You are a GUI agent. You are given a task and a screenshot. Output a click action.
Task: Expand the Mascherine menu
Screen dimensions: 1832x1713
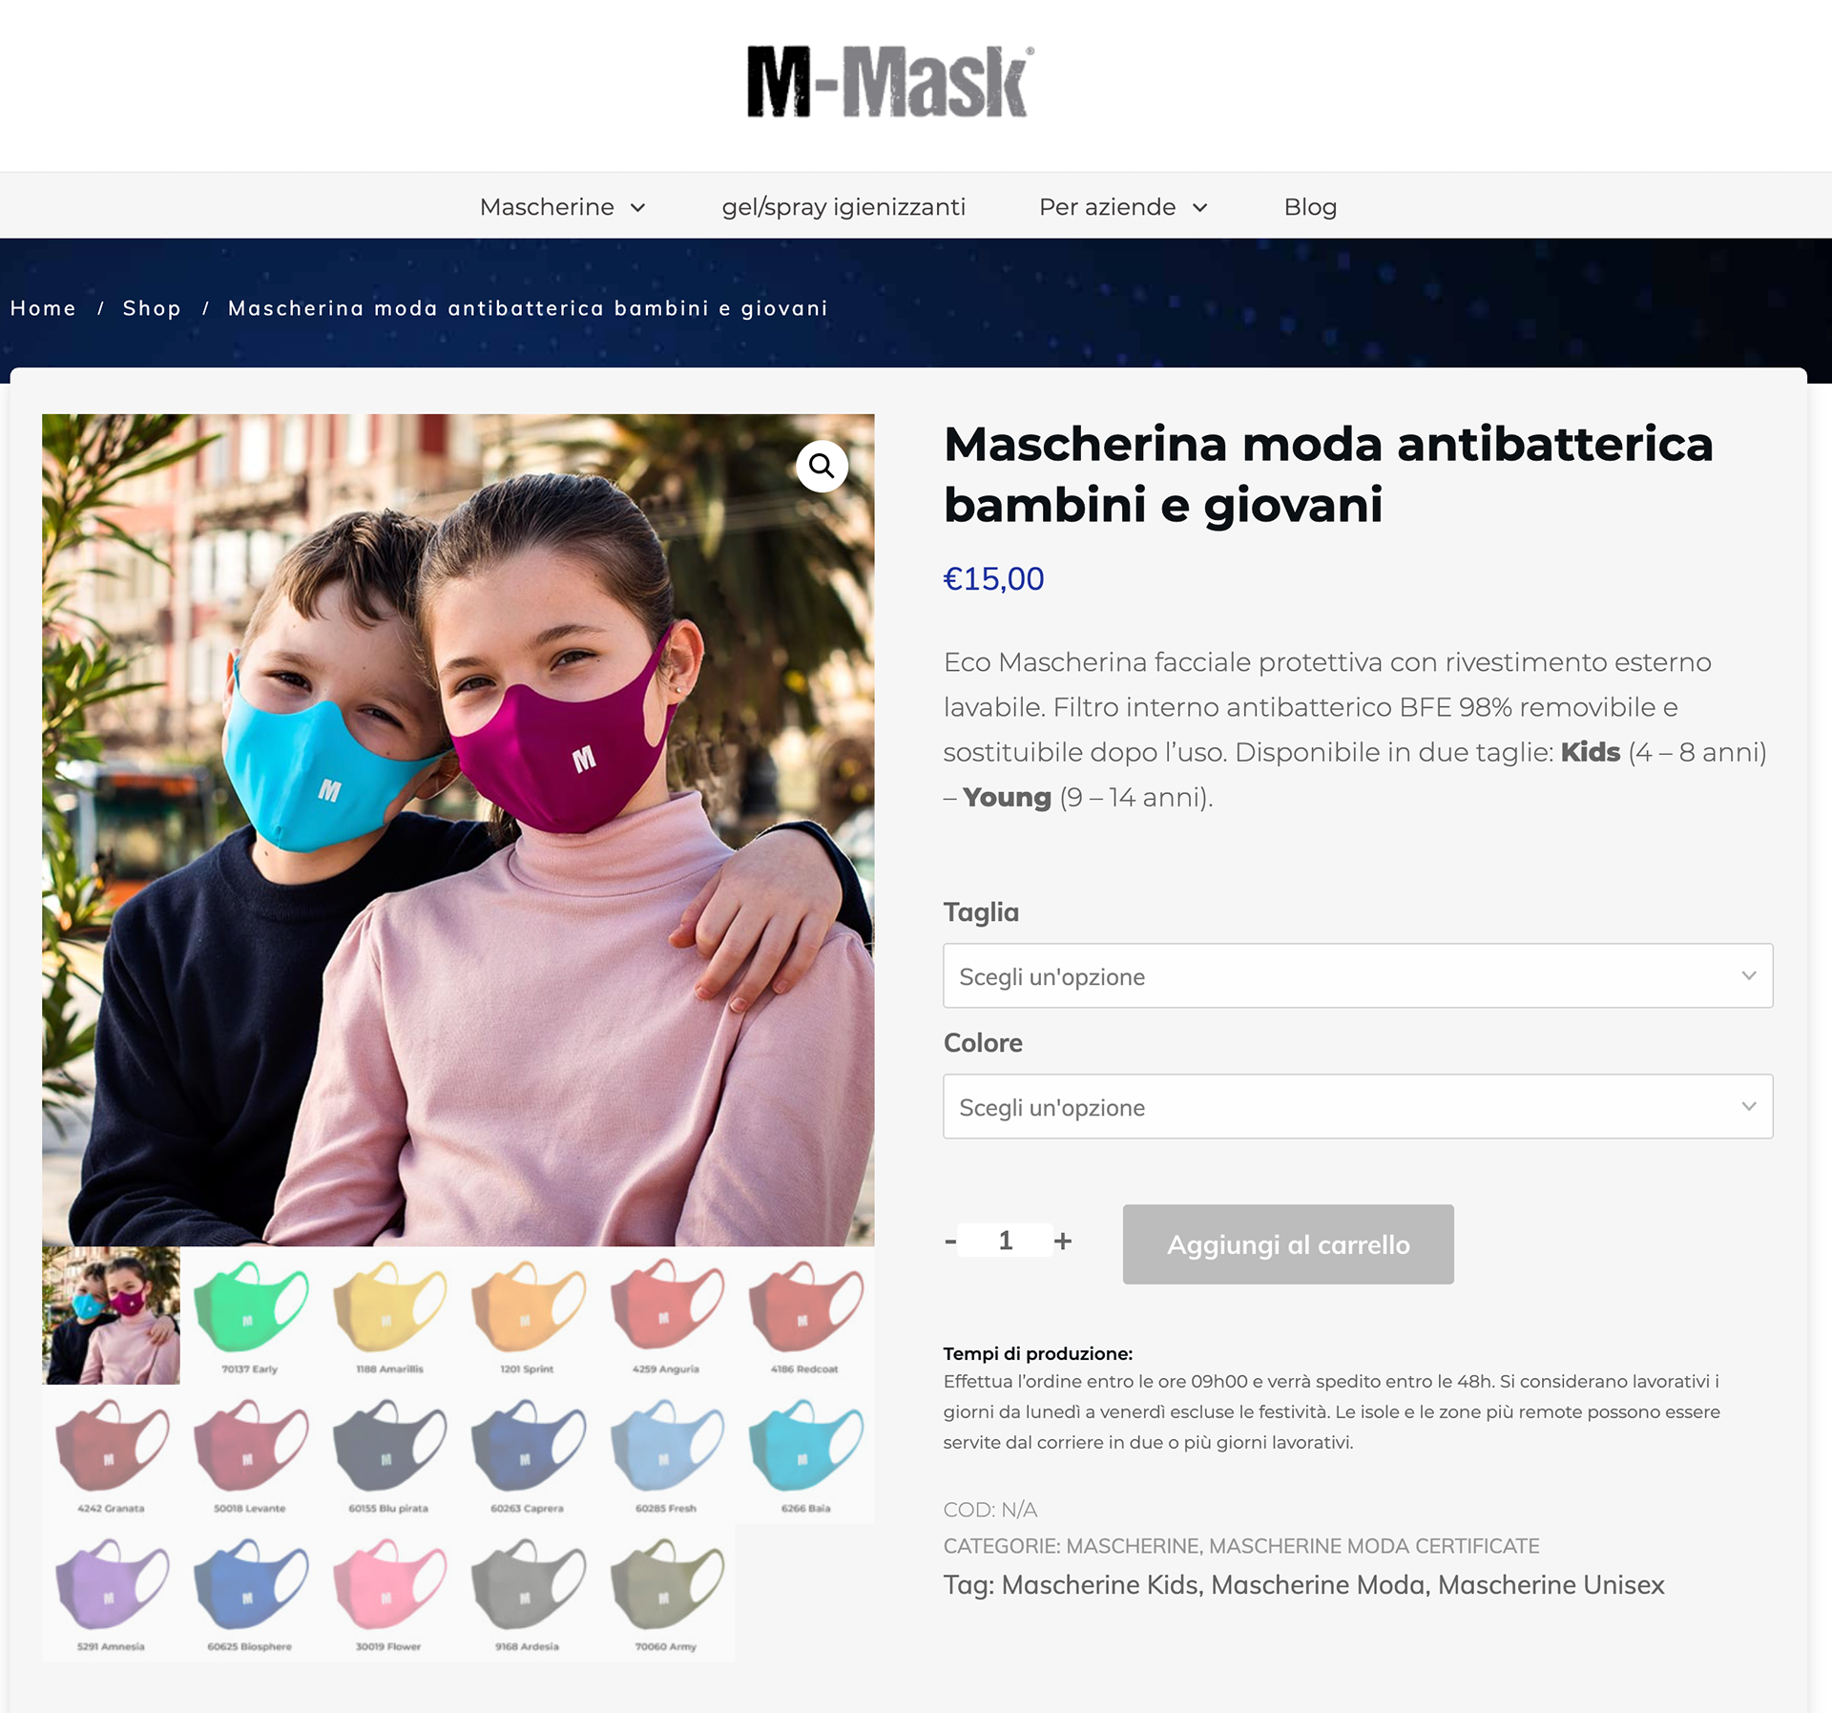coord(563,206)
